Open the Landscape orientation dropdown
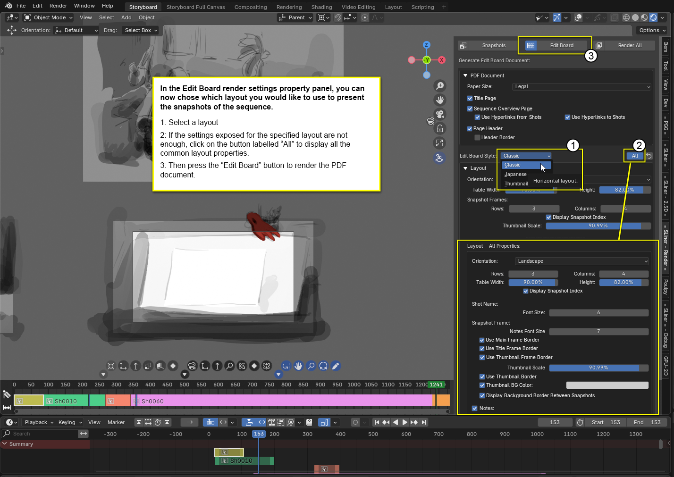 coord(581,261)
